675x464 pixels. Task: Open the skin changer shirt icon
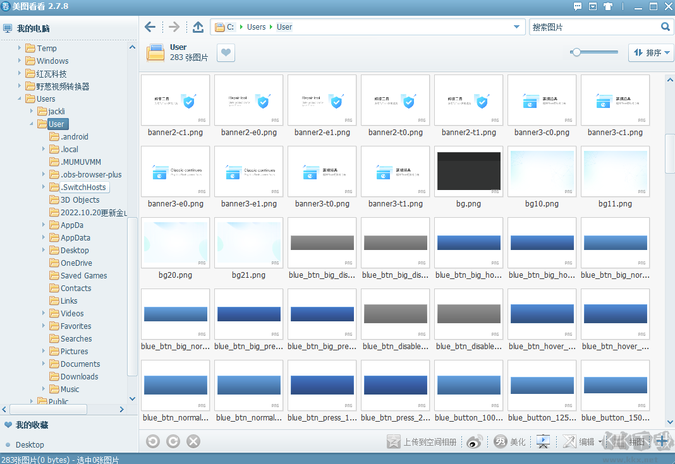coord(608,7)
